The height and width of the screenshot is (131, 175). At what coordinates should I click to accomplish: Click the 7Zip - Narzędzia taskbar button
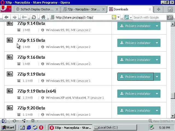71,127
